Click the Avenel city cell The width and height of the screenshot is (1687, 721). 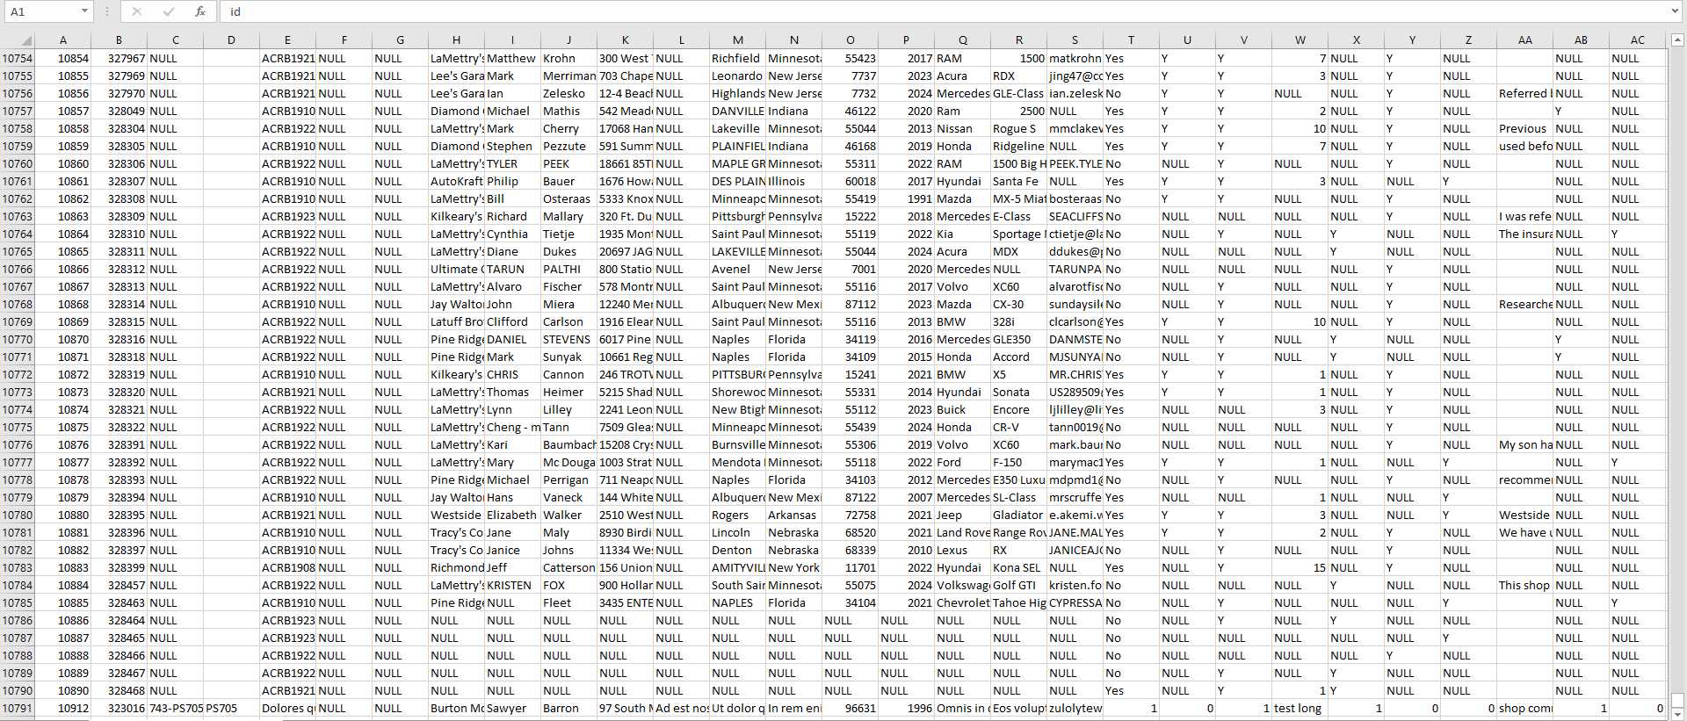tap(737, 269)
